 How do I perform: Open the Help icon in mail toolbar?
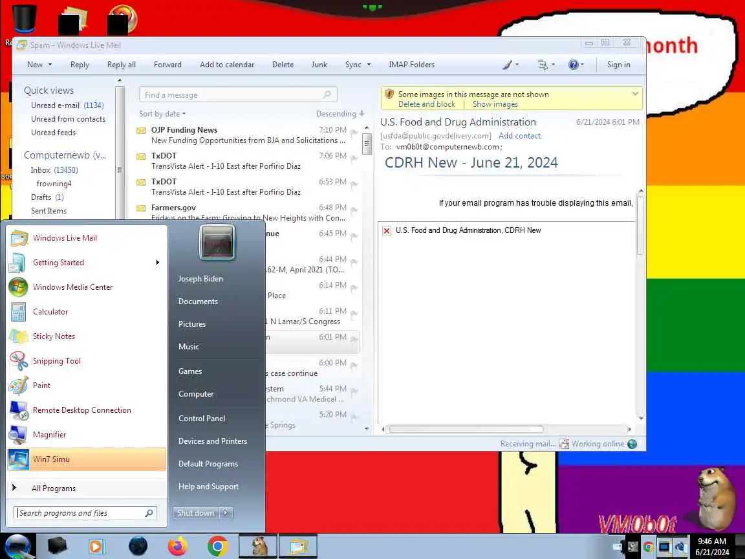click(574, 65)
